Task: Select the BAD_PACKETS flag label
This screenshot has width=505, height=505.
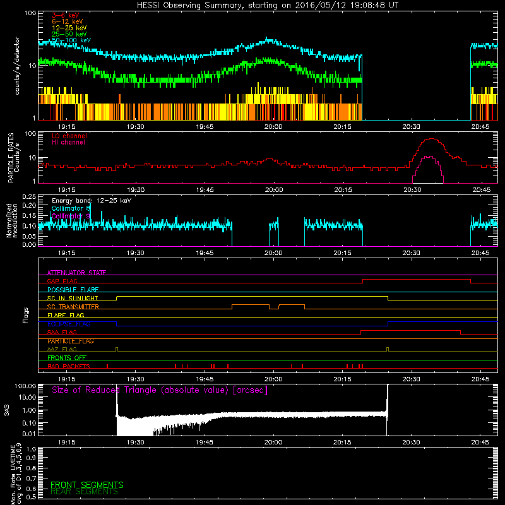Action: click(x=69, y=366)
